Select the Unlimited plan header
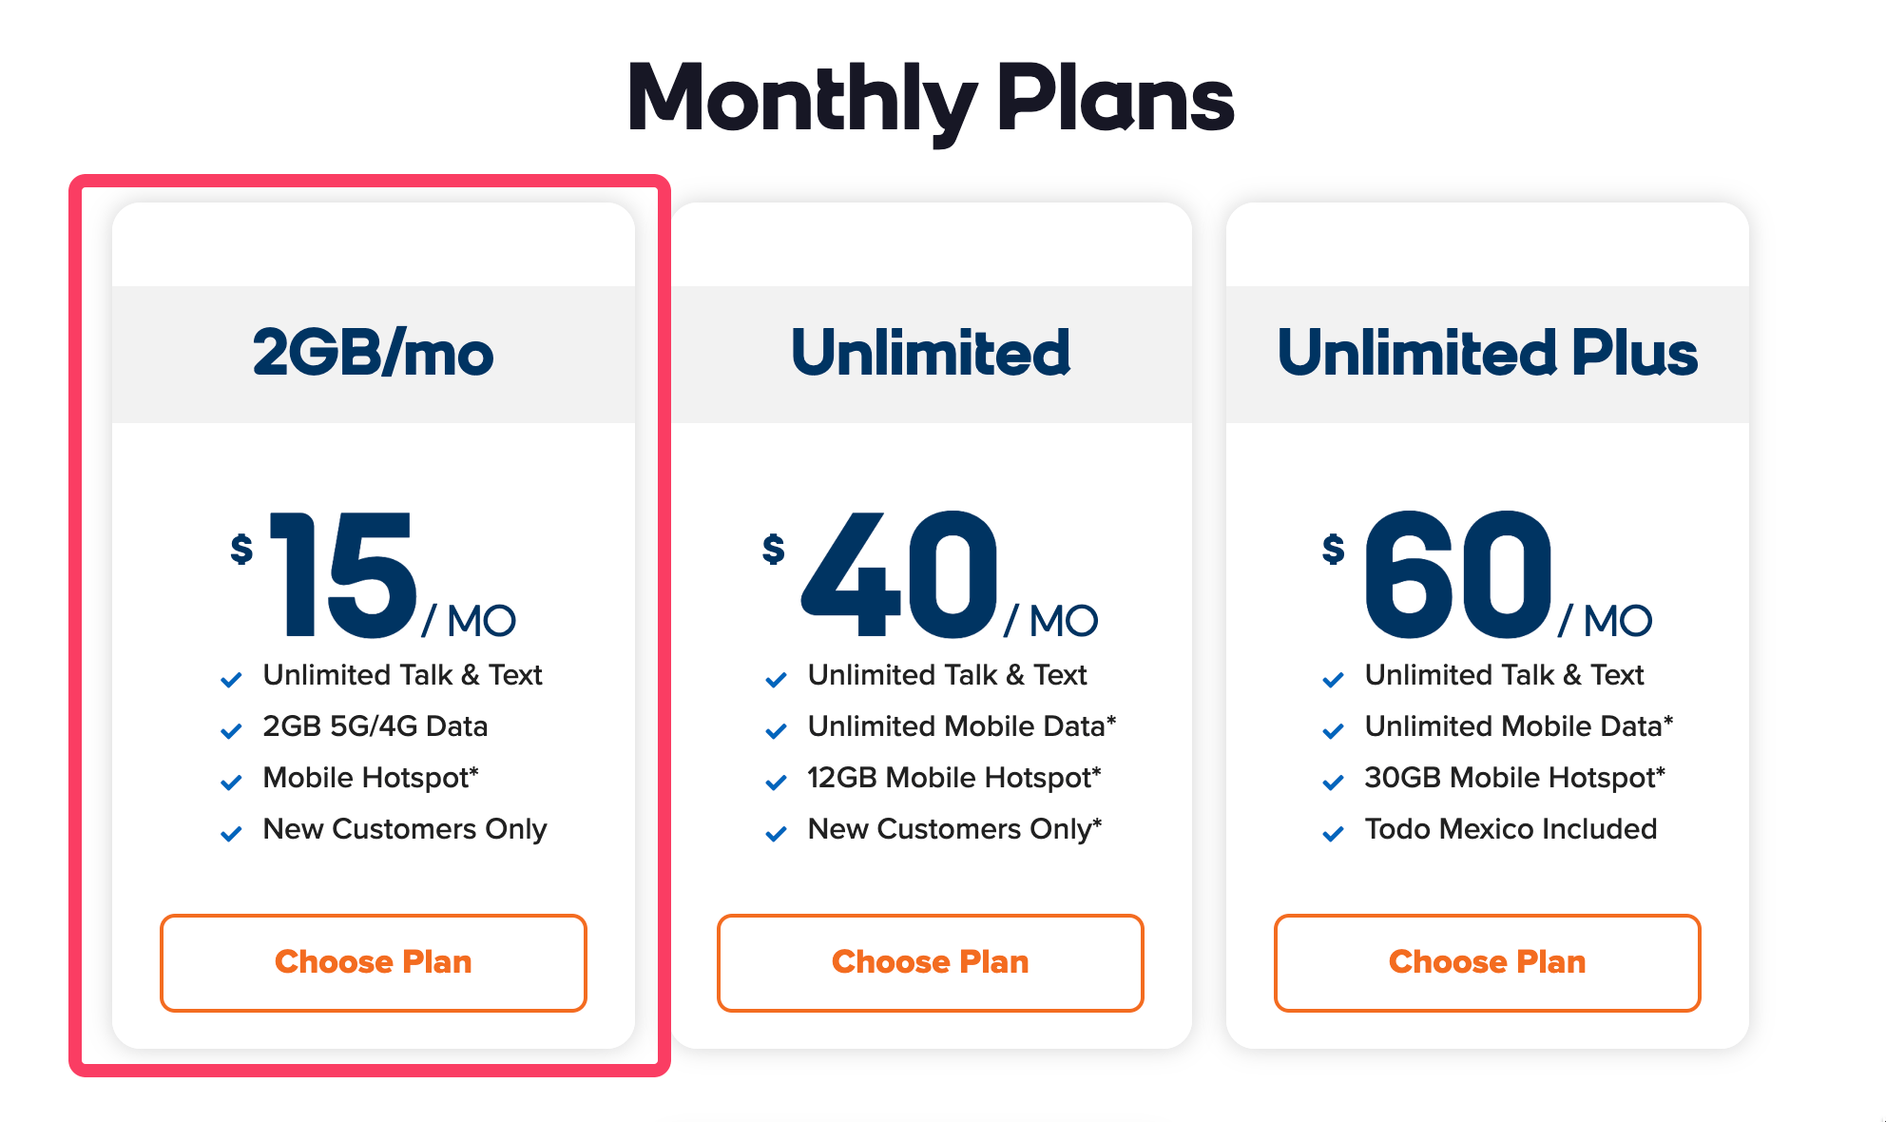The image size is (1886, 1122). point(932,352)
